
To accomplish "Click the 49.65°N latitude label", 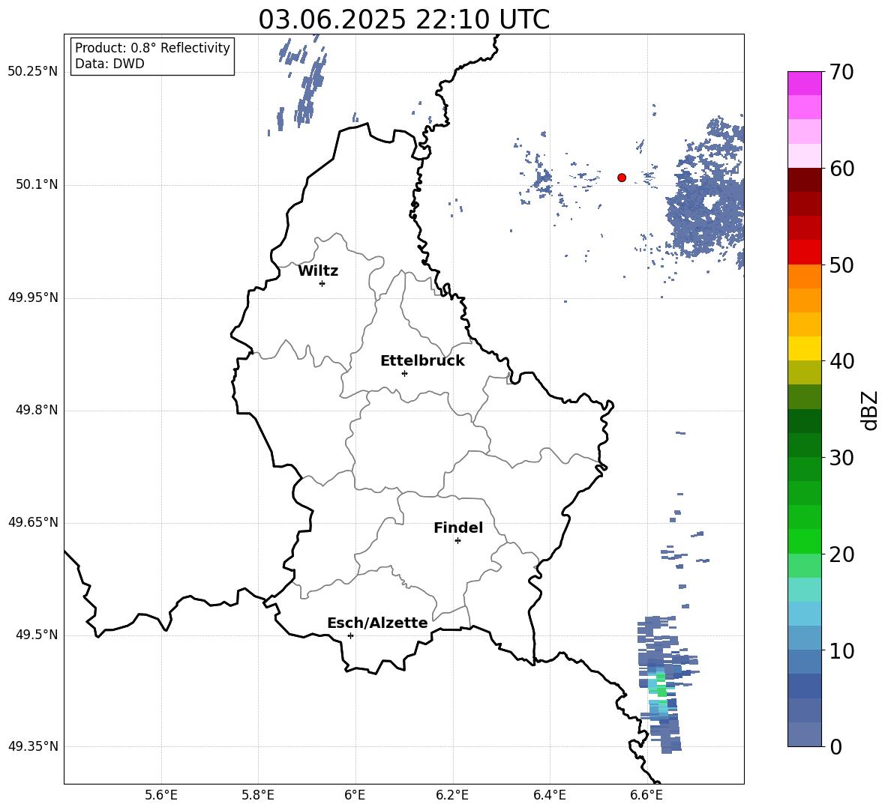I will tap(33, 522).
